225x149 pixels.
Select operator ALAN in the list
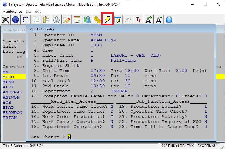(8, 82)
